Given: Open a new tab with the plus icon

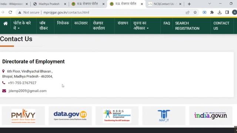Looking at the screenshot, I should click(189, 4).
